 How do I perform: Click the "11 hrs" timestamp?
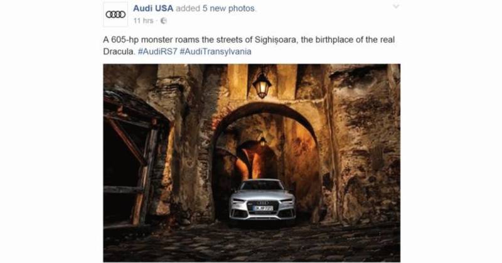pos(144,21)
